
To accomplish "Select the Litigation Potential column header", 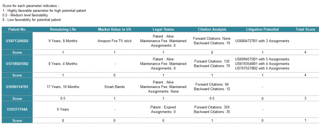I will 262,29.
